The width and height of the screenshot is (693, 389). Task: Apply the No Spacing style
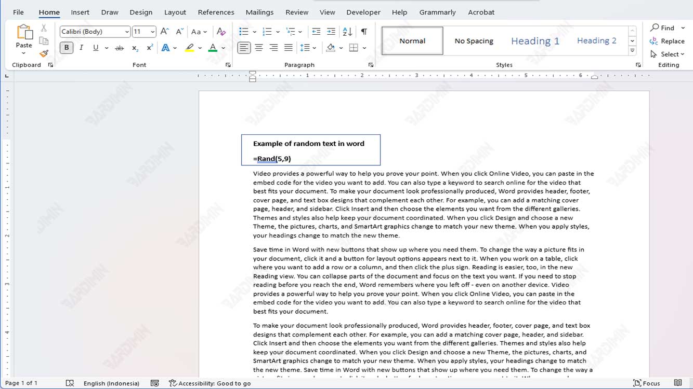click(x=474, y=41)
